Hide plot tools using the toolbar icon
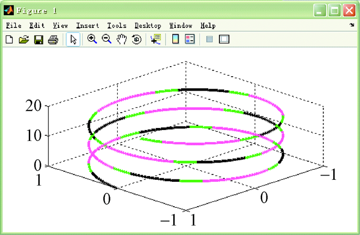Viewport: 360px width, 235px height. (x=209, y=40)
